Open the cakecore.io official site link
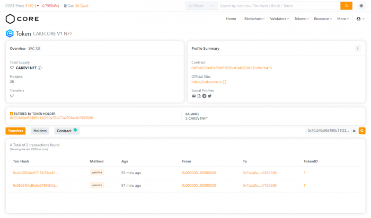 206,82
